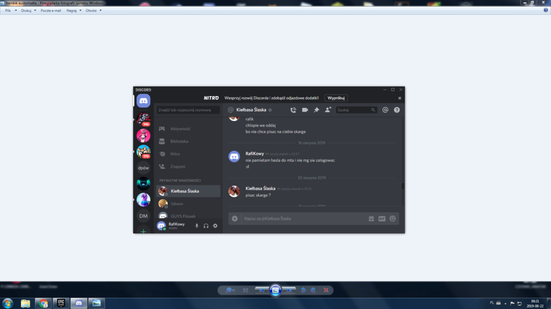Viewport: 551px width, 309px height.
Task: Open Photo Viewer help icon
Action: [x=545, y=10]
